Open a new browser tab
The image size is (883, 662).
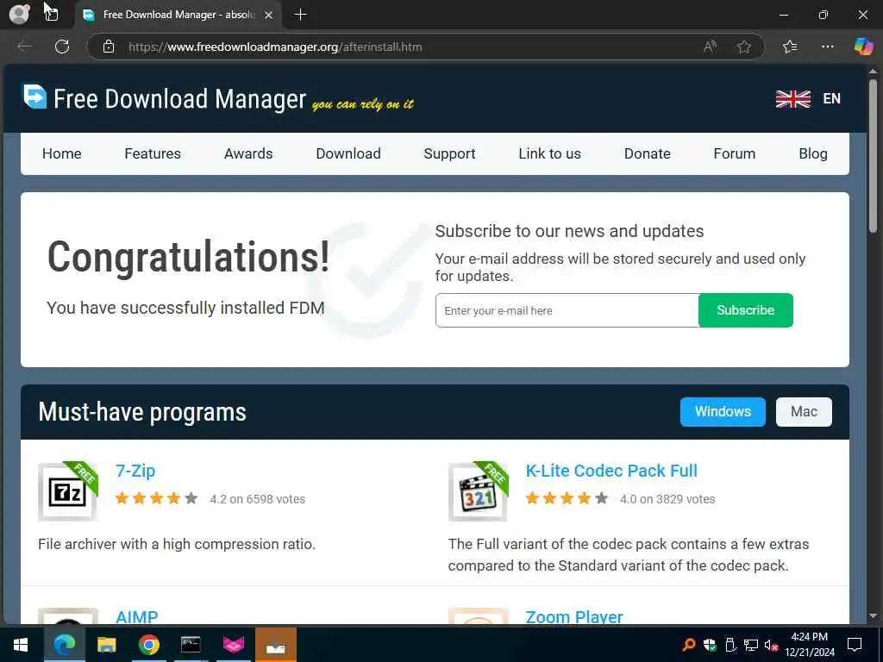coord(301,15)
